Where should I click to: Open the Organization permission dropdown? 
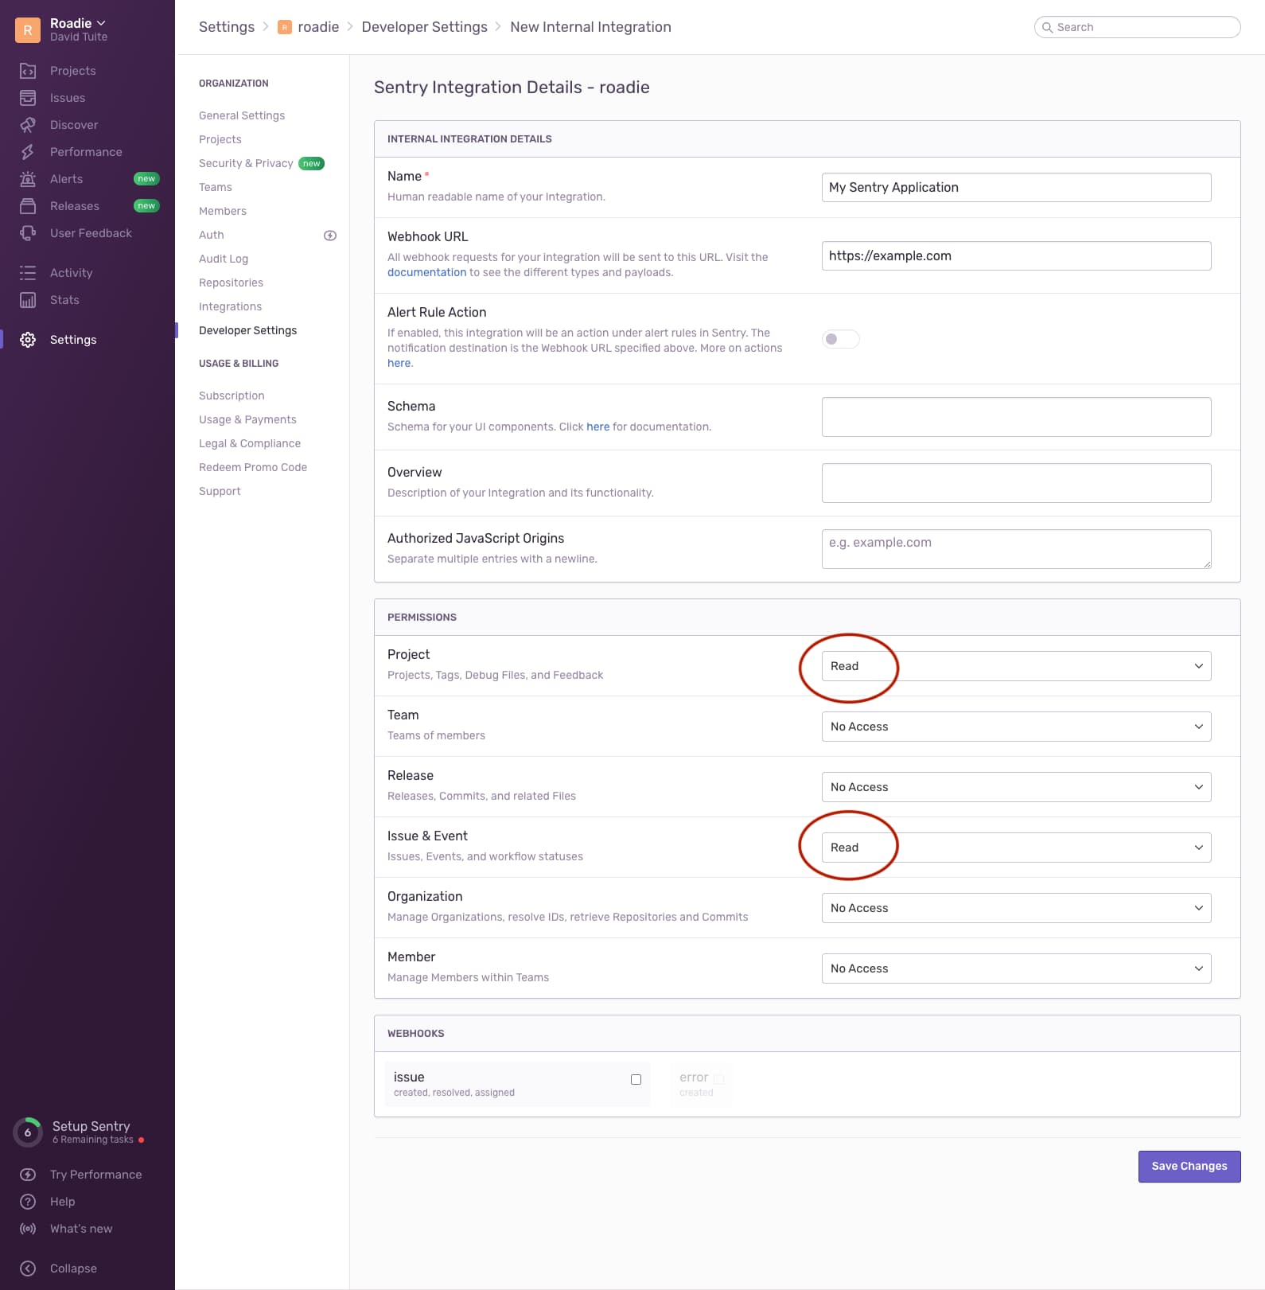pyautogui.click(x=1016, y=908)
